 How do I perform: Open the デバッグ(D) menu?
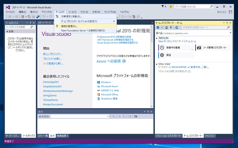(x=47, y=12)
